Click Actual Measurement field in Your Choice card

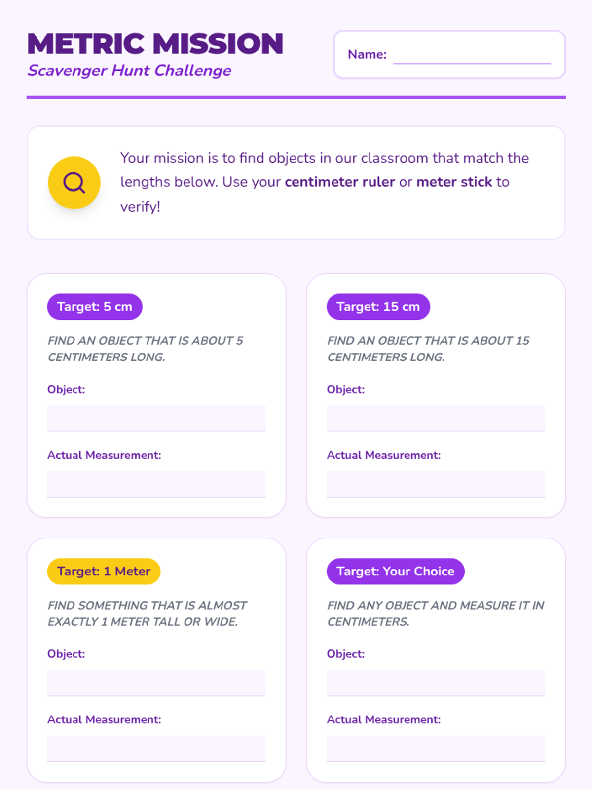tap(436, 749)
